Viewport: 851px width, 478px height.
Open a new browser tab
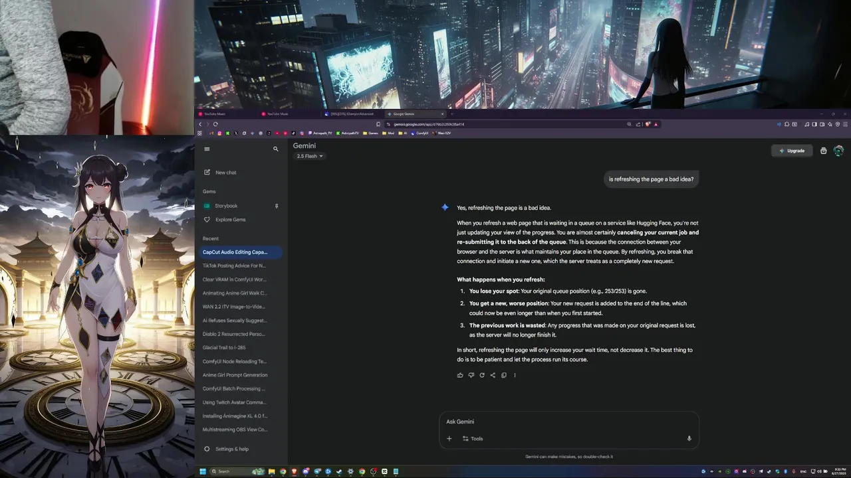[x=452, y=114]
